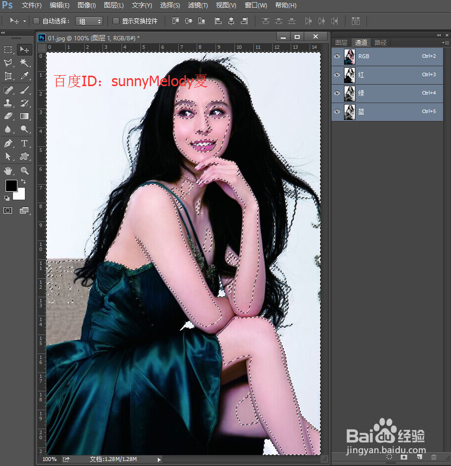
Task: Select the Path Selection tool
Action: 8,156
